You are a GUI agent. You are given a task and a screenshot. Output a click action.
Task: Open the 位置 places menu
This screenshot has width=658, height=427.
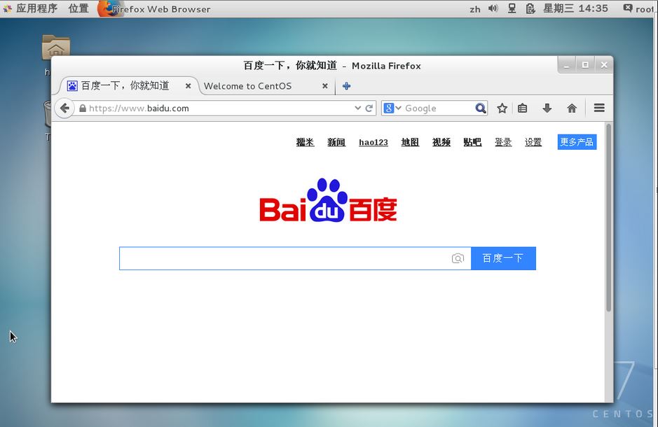point(78,8)
